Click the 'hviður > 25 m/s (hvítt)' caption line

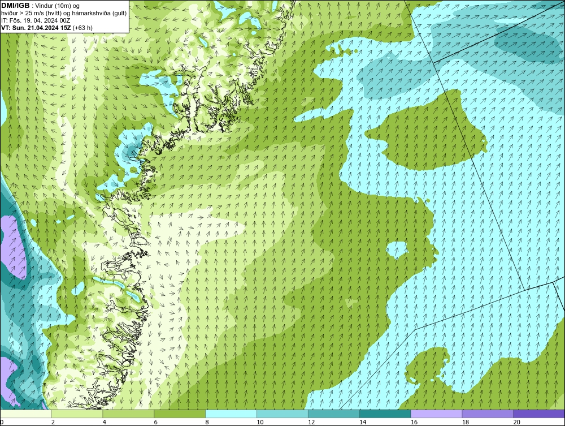64,14
